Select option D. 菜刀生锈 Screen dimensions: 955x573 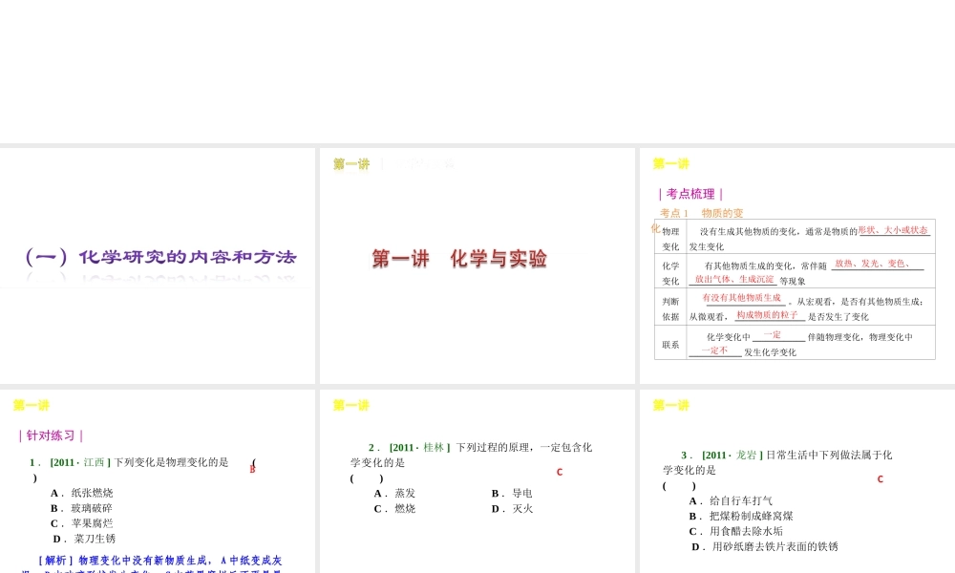(x=84, y=539)
